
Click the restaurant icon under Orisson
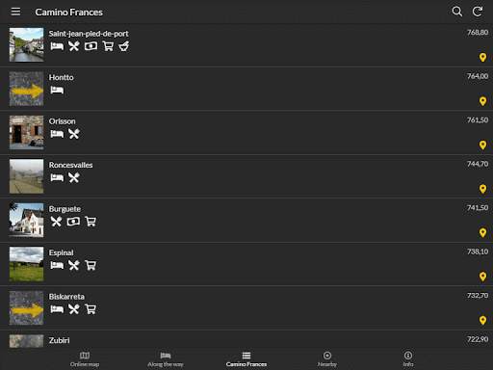[x=74, y=134]
